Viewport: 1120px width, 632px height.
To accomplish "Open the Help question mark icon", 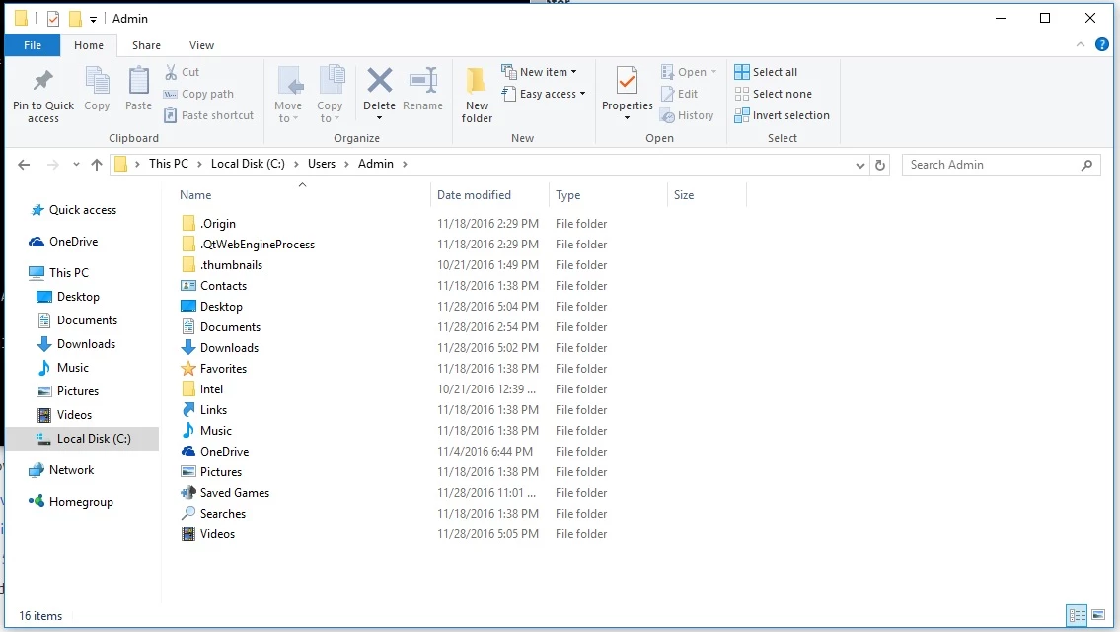I will (1102, 45).
